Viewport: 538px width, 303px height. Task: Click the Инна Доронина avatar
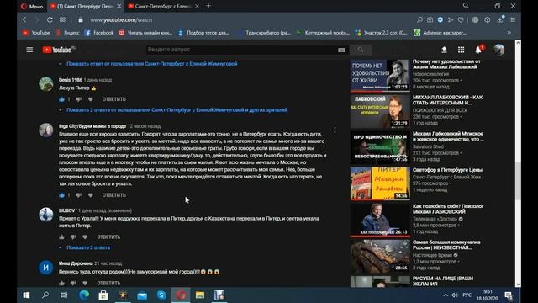point(46,268)
